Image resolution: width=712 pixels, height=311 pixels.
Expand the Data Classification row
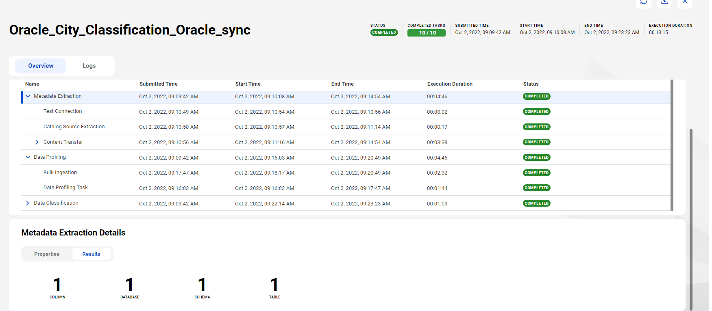pos(28,203)
